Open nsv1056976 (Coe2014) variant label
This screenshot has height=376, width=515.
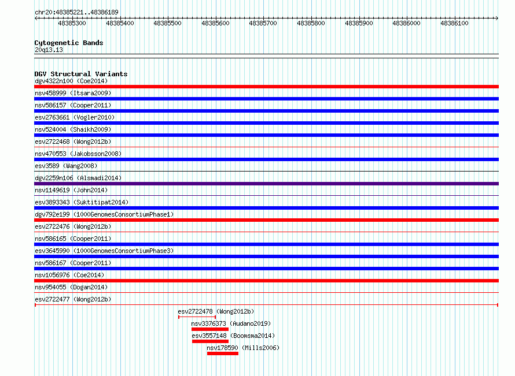tap(69, 275)
